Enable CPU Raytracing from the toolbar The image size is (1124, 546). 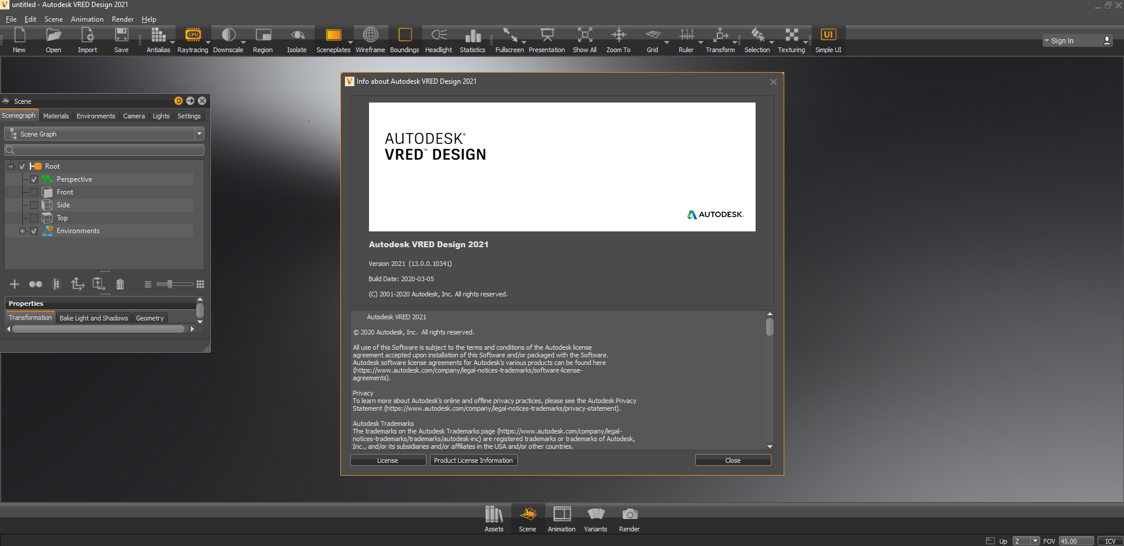[x=193, y=40]
